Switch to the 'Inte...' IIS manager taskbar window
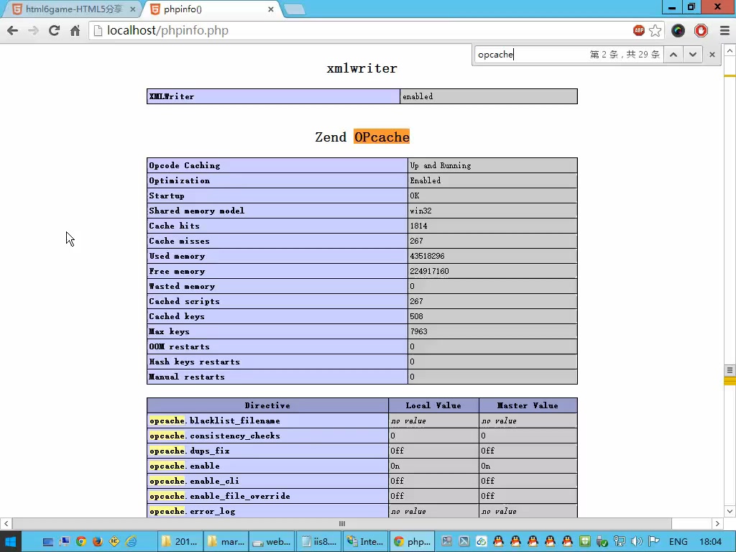The width and height of the screenshot is (736, 552). [366, 542]
